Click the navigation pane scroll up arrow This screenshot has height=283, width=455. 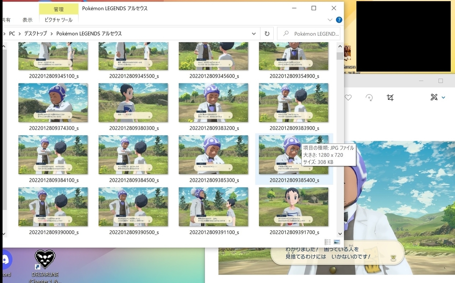pos(5,47)
